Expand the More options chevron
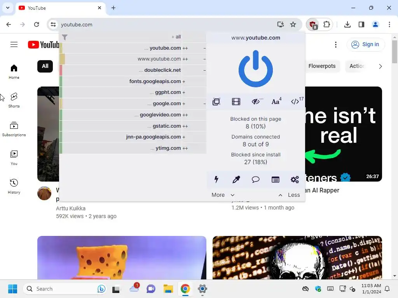This screenshot has height=298, width=398. (223, 195)
